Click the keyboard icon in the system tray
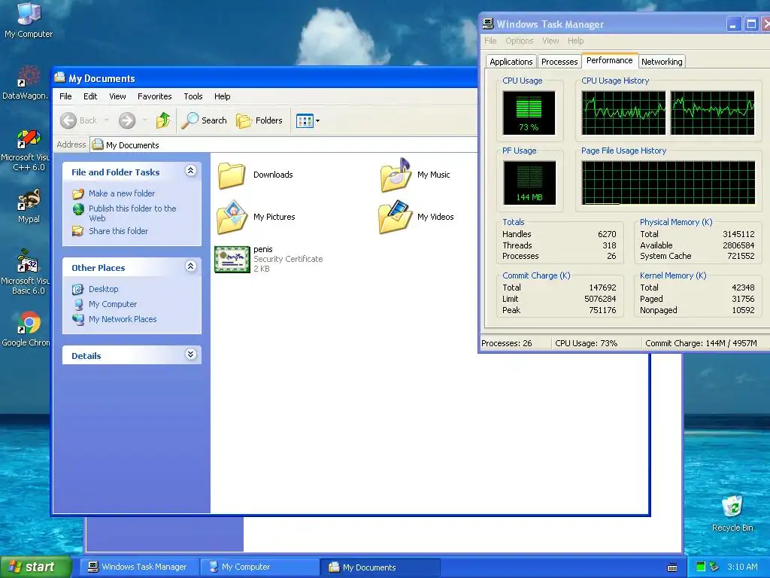The width and height of the screenshot is (770, 578). coord(672,567)
